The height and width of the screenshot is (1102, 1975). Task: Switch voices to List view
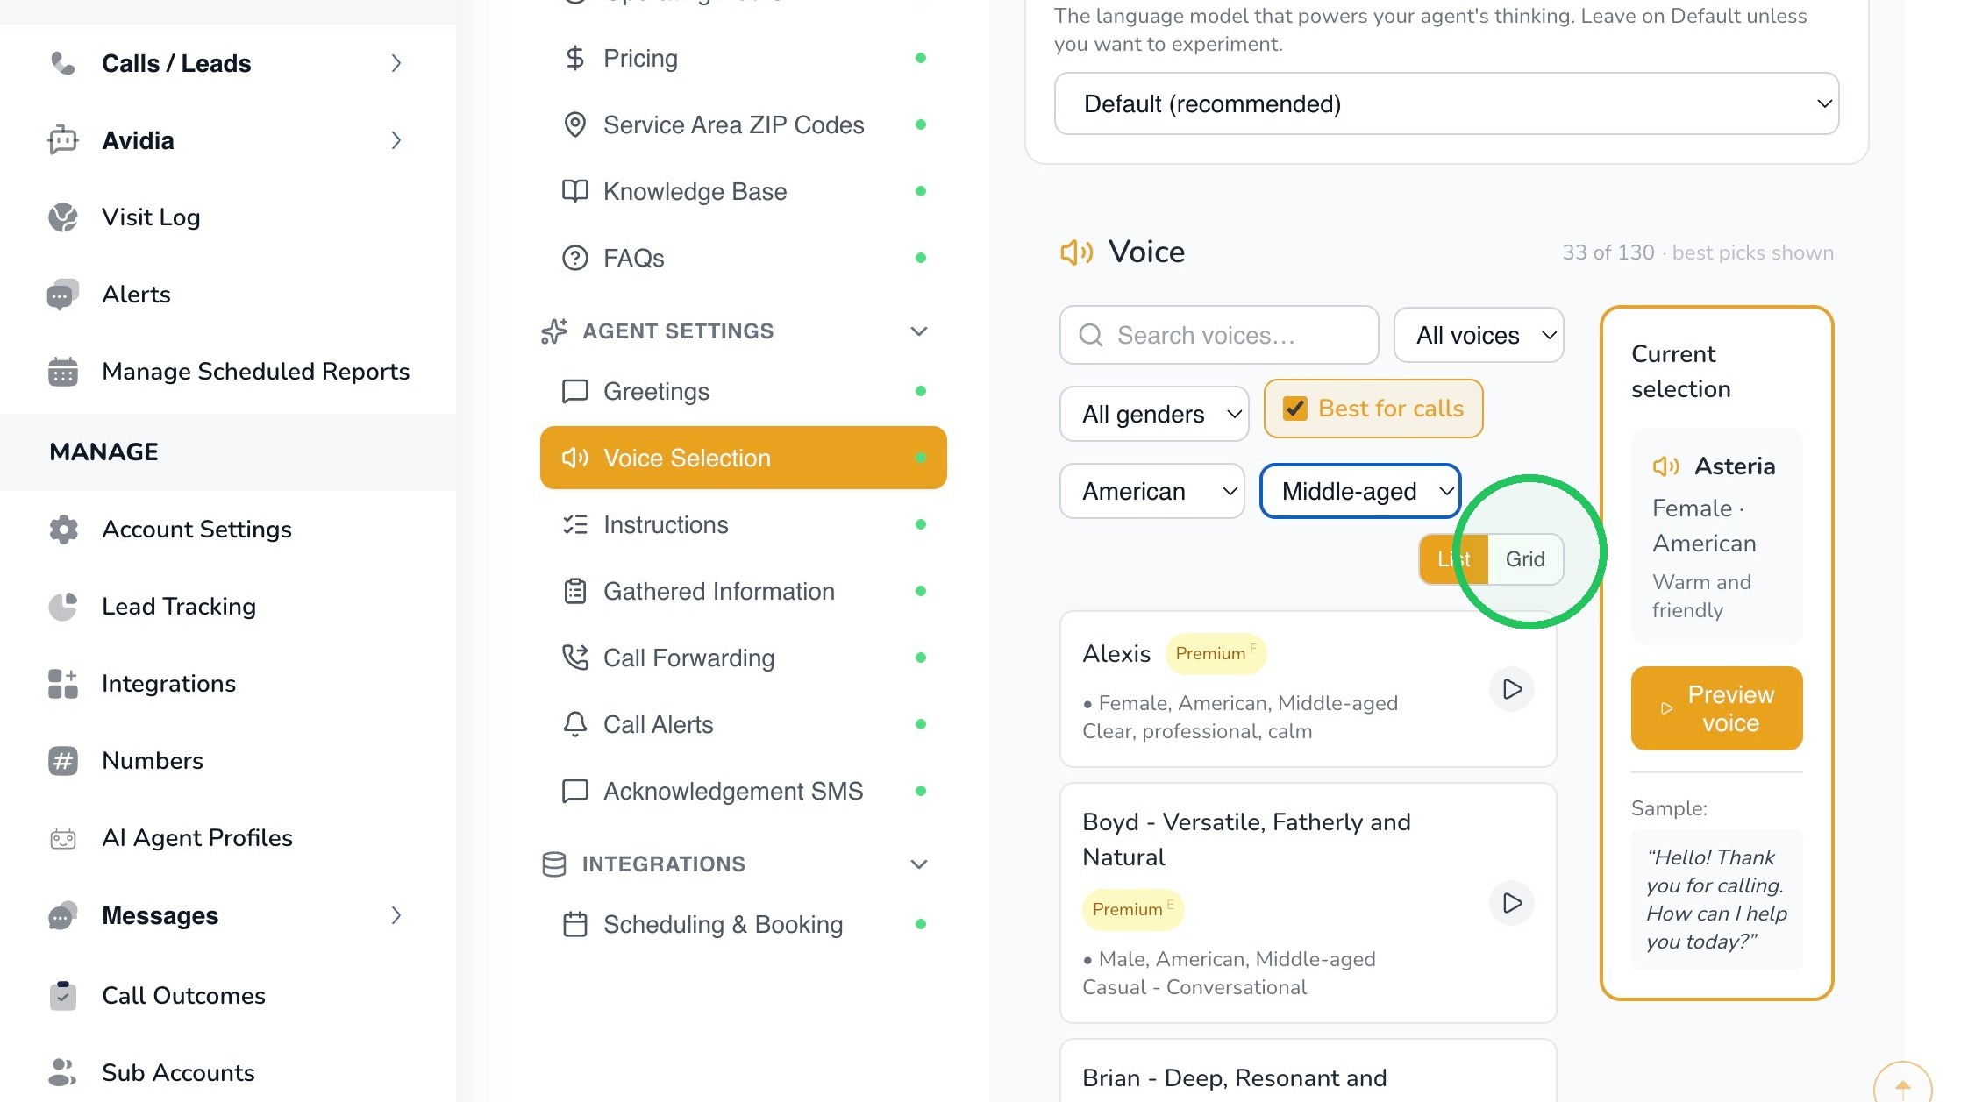pos(1454,559)
